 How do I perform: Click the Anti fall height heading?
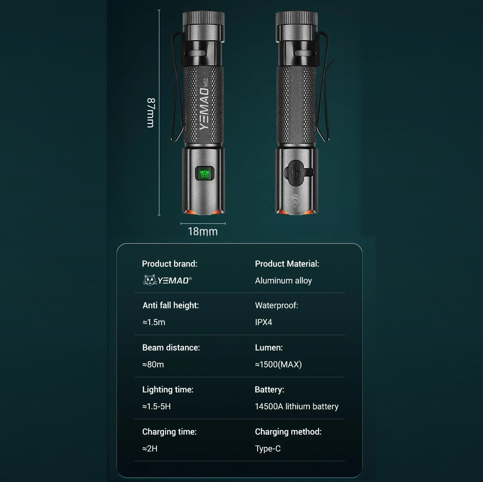pyautogui.click(x=171, y=306)
